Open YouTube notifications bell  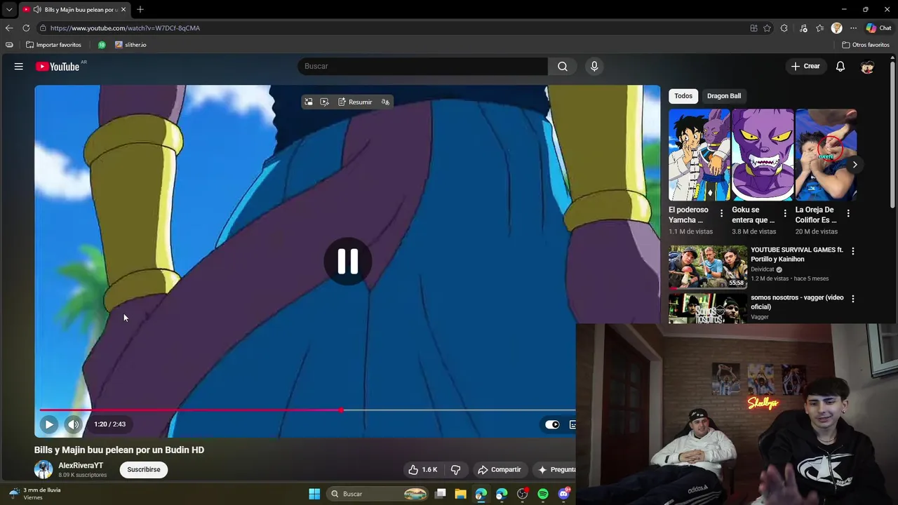[x=840, y=66]
